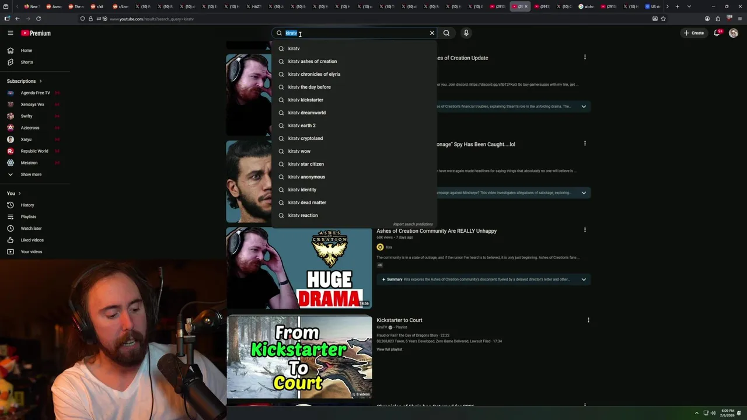Viewport: 747px width, 420px height.
Task: Click the browser address bar URL
Action: coord(152,19)
